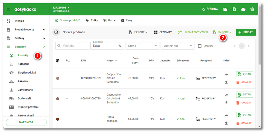Screen dimensions: 265x132
Task: Go to previous page arrow
Action: coord(235,46)
